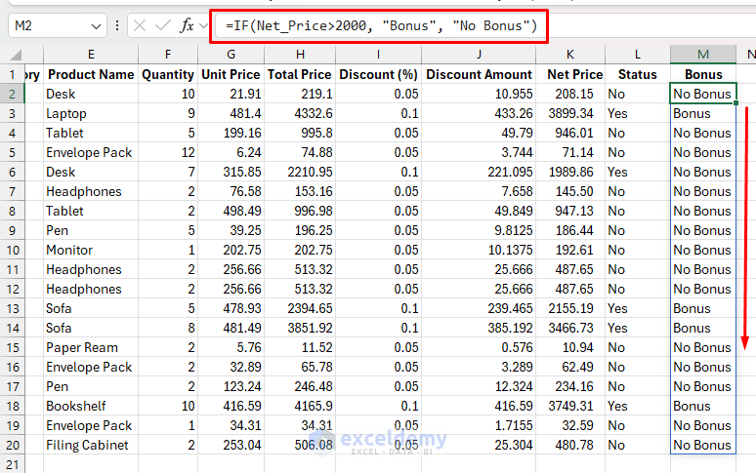Click the Quantity header cell

(x=168, y=74)
